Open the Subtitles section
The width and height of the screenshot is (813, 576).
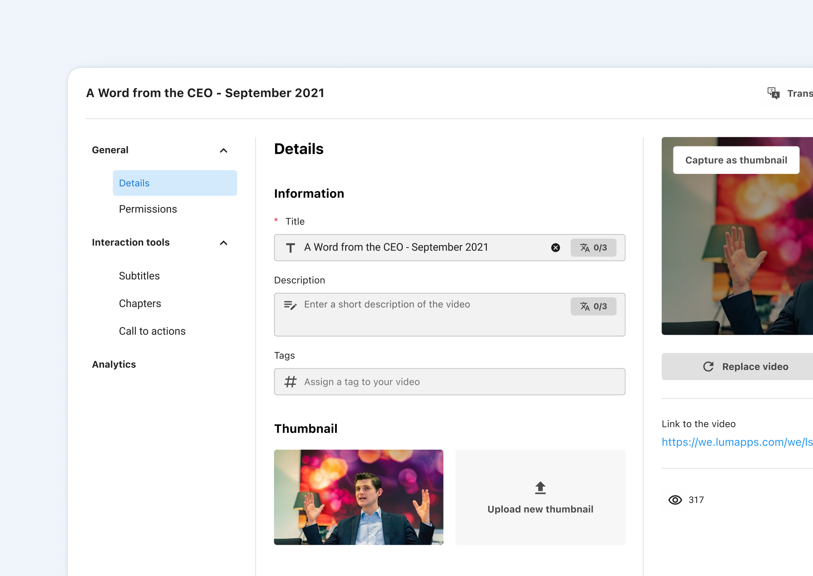[139, 275]
